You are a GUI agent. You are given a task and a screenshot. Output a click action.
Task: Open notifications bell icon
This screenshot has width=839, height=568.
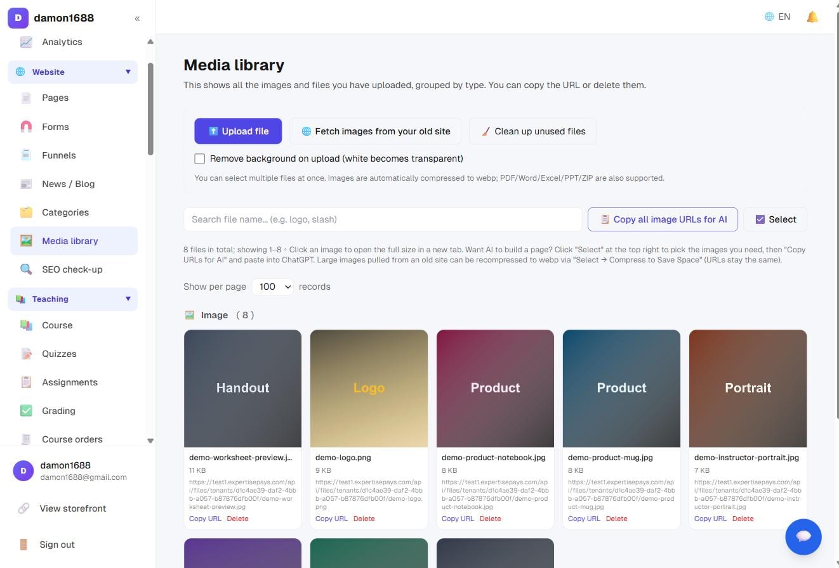pos(812,17)
